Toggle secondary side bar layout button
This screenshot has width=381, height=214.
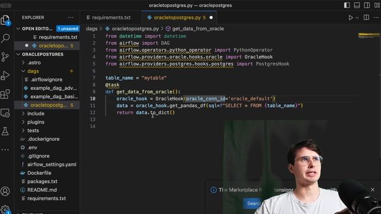367,5
